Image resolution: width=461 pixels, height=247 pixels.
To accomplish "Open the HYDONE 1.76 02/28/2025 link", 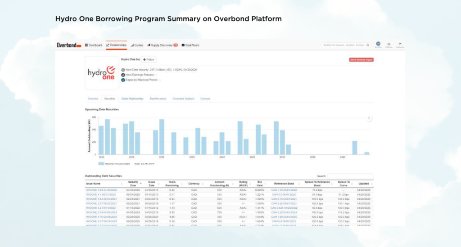I will pos(101,217).
